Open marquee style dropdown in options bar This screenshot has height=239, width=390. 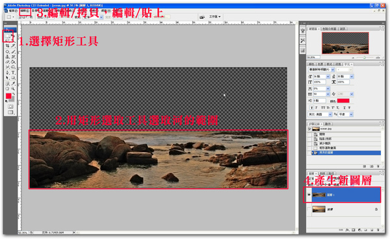click(101, 17)
